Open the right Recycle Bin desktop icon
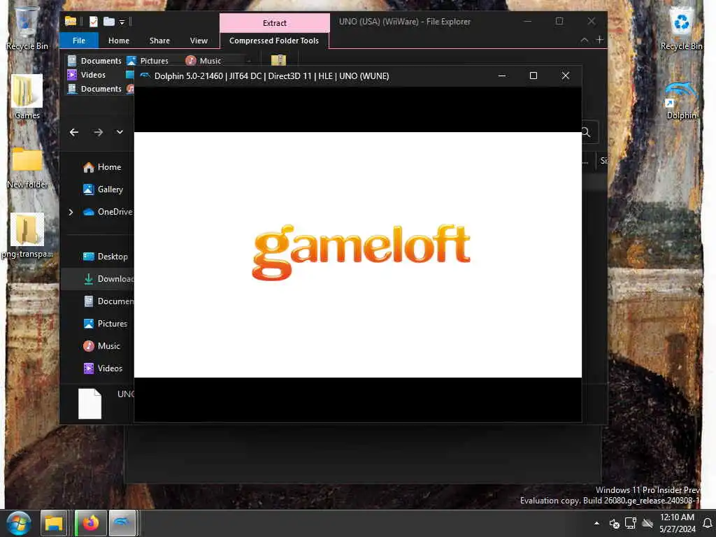 681,28
